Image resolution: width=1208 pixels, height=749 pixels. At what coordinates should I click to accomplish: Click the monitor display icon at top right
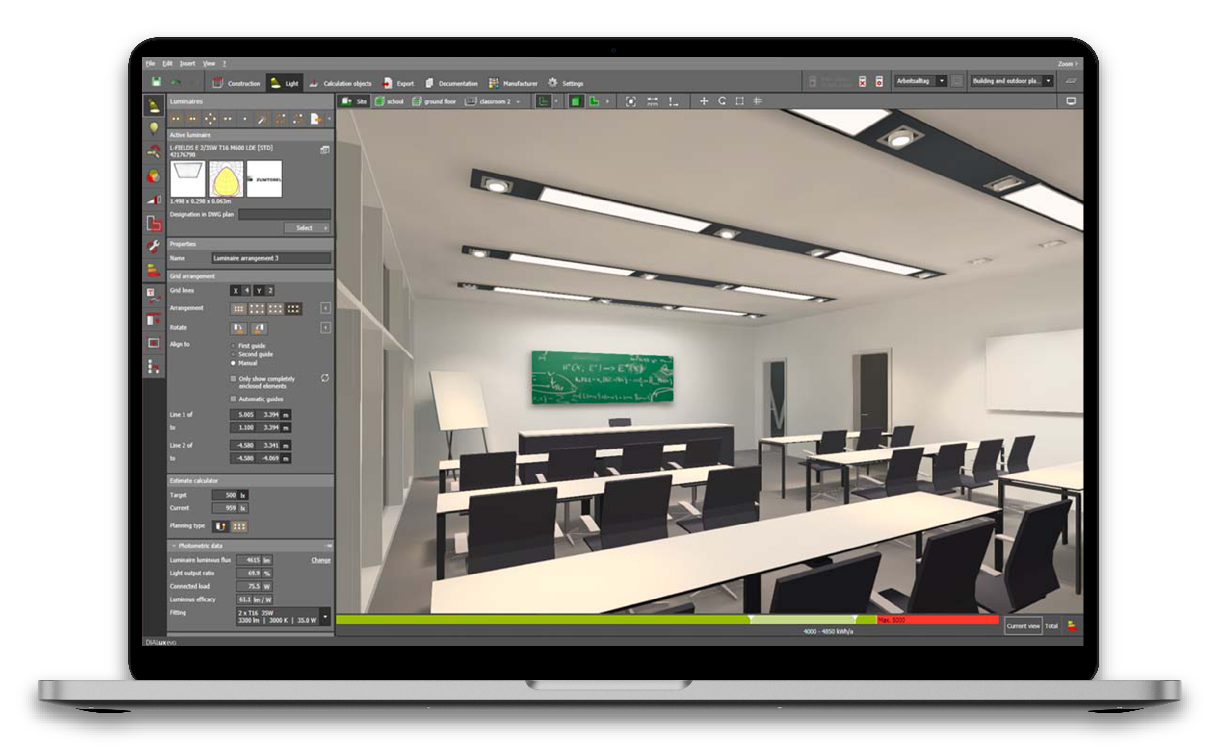click(1071, 101)
